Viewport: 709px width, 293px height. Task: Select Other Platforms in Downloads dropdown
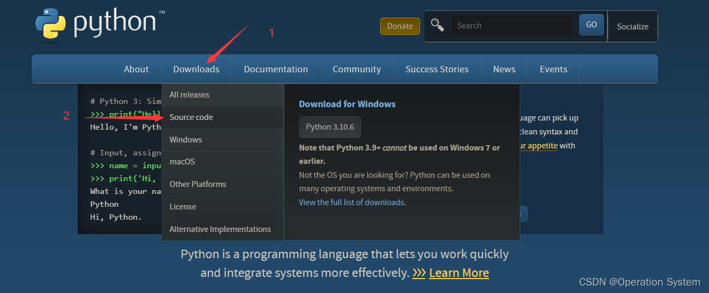point(223,184)
